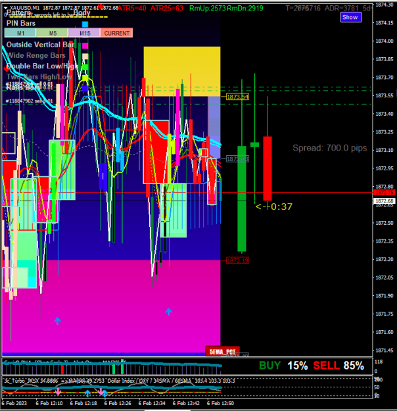Open the XAUUSD,M1 chart title triangle

tap(5, 8)
